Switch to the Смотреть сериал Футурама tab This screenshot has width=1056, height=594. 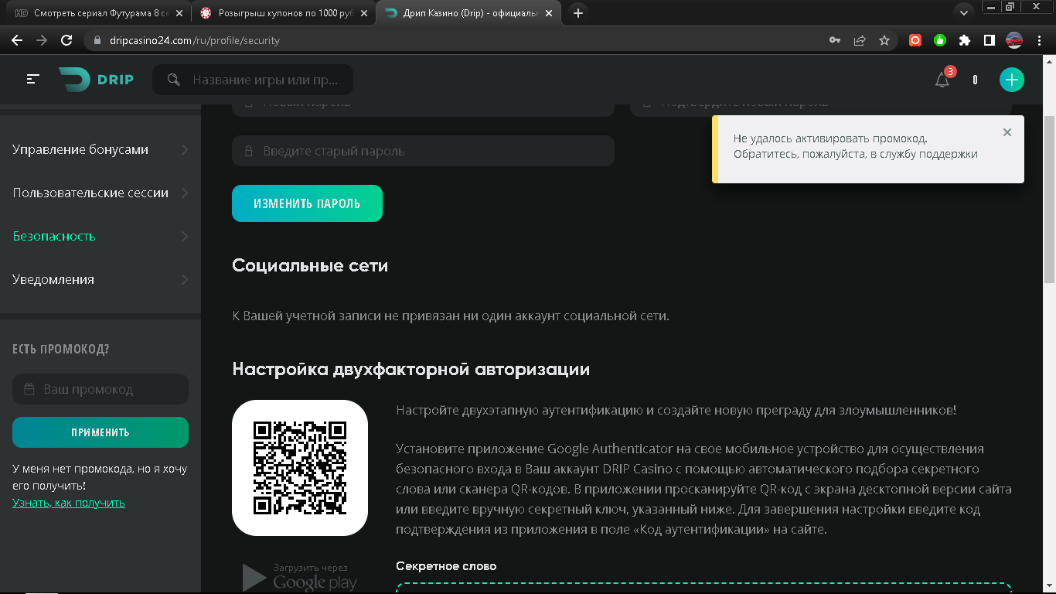coord(98,13)
